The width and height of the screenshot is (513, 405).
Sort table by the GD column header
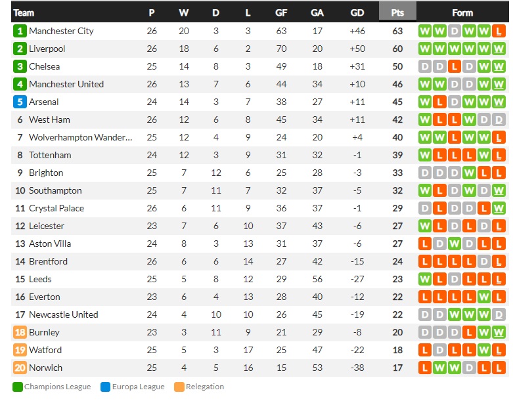point(357,12)
